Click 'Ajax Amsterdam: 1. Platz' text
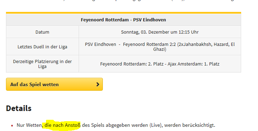258x131 pixels. [x=193, y=64]
